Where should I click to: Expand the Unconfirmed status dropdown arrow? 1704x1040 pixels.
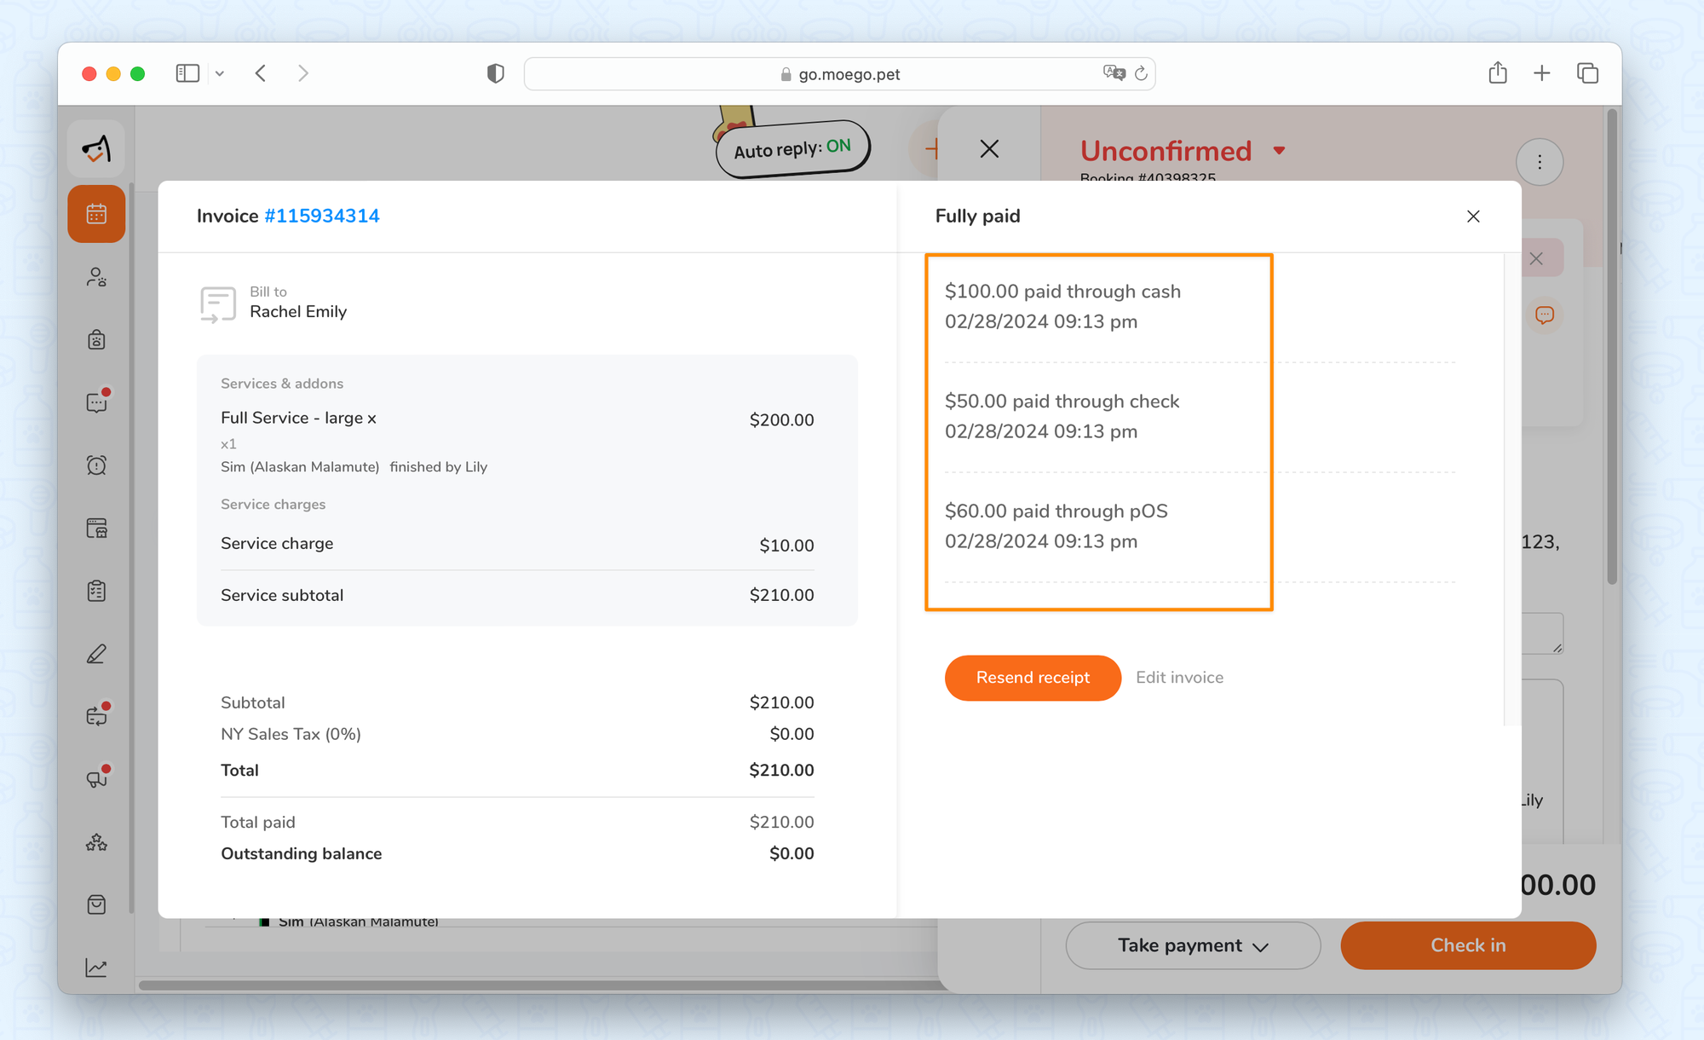[1279, 151]
